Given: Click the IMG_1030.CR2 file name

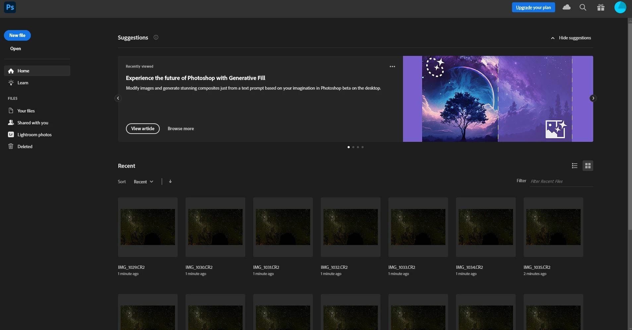Looking at the screenshot, I should pos(199,267).
